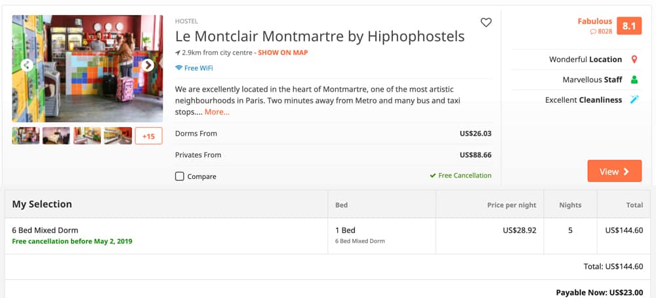The width and height of the screenshot is (656, 298).
Task: Click the heart favorite icon
Action: coord(486,23)
